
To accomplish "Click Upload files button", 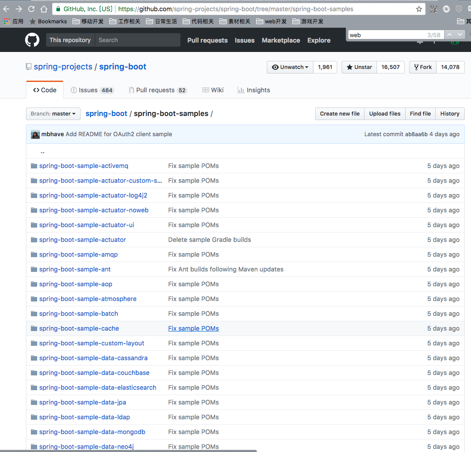I will pyautogui.click(x=385, y=114).
